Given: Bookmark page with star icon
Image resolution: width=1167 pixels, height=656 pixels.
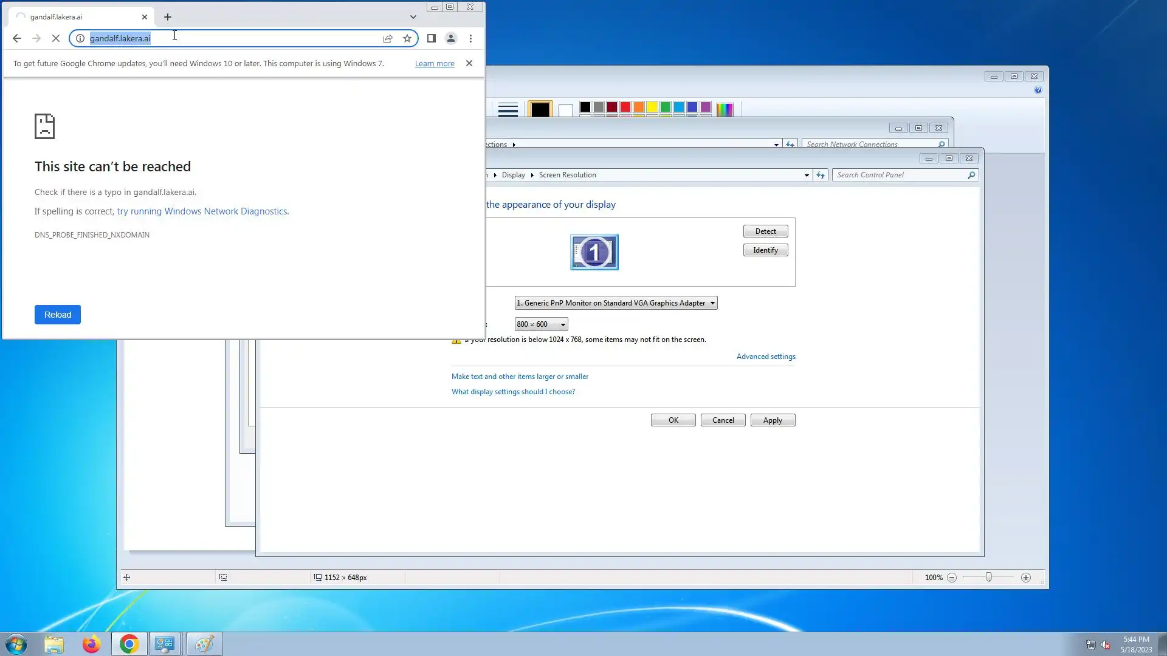Looking at the screenshot, I should click(x=407, y=38).
